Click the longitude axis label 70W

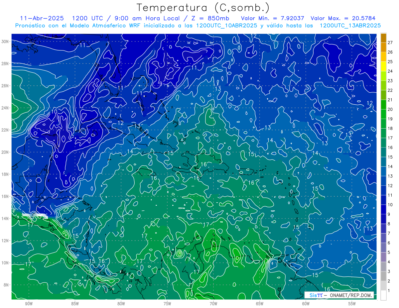(213, 304)
